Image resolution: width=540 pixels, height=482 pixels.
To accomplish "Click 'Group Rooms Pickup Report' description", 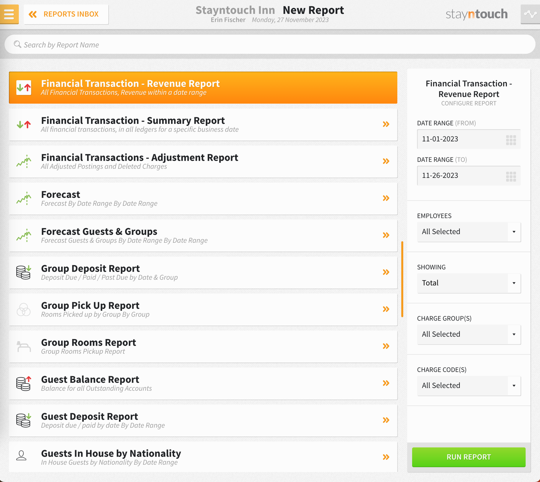I will (x=83, y=351).
